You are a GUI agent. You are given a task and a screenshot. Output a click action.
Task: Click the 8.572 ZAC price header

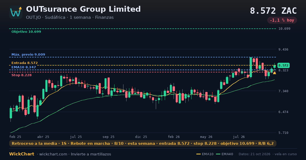(x=273, y=11)
